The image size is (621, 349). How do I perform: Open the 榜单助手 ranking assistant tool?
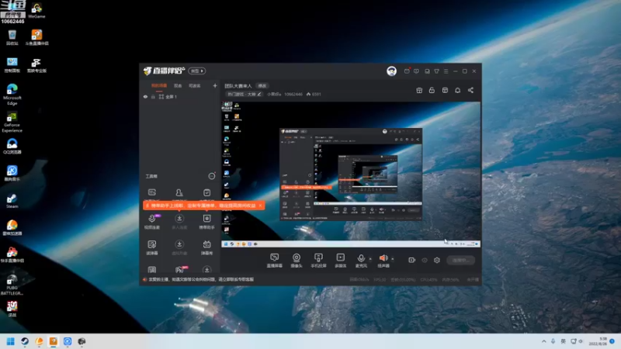[x=206, y=222]
